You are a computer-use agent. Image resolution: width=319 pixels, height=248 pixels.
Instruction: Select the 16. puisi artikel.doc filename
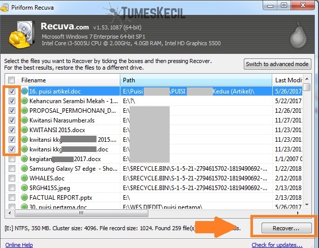point(55,91)
